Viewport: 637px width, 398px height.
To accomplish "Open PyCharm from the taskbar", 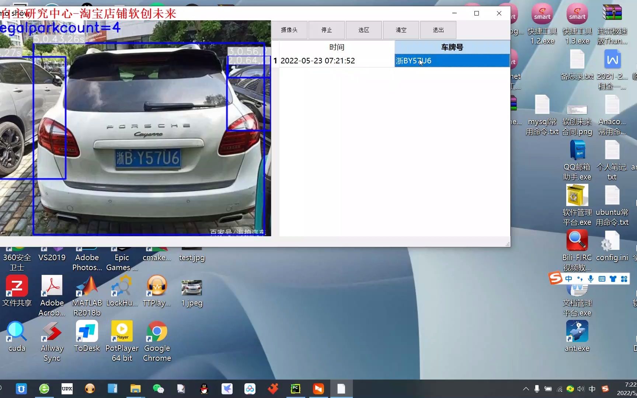I will pyautogui.click(x=296, y=389).
